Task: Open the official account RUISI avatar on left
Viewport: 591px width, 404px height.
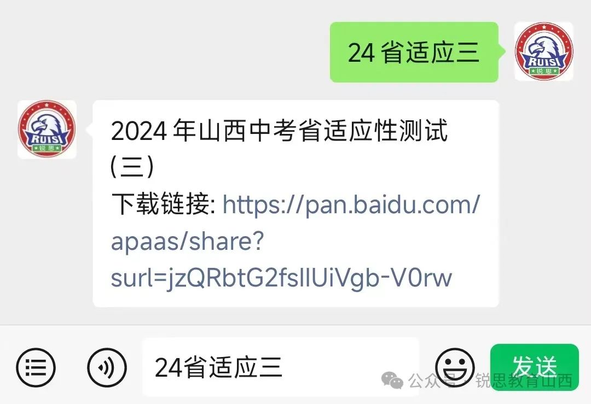Action: (47, 129)
